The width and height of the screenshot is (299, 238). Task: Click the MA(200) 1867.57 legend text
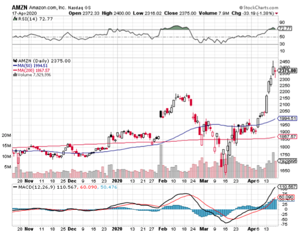(x=33, y=70)
